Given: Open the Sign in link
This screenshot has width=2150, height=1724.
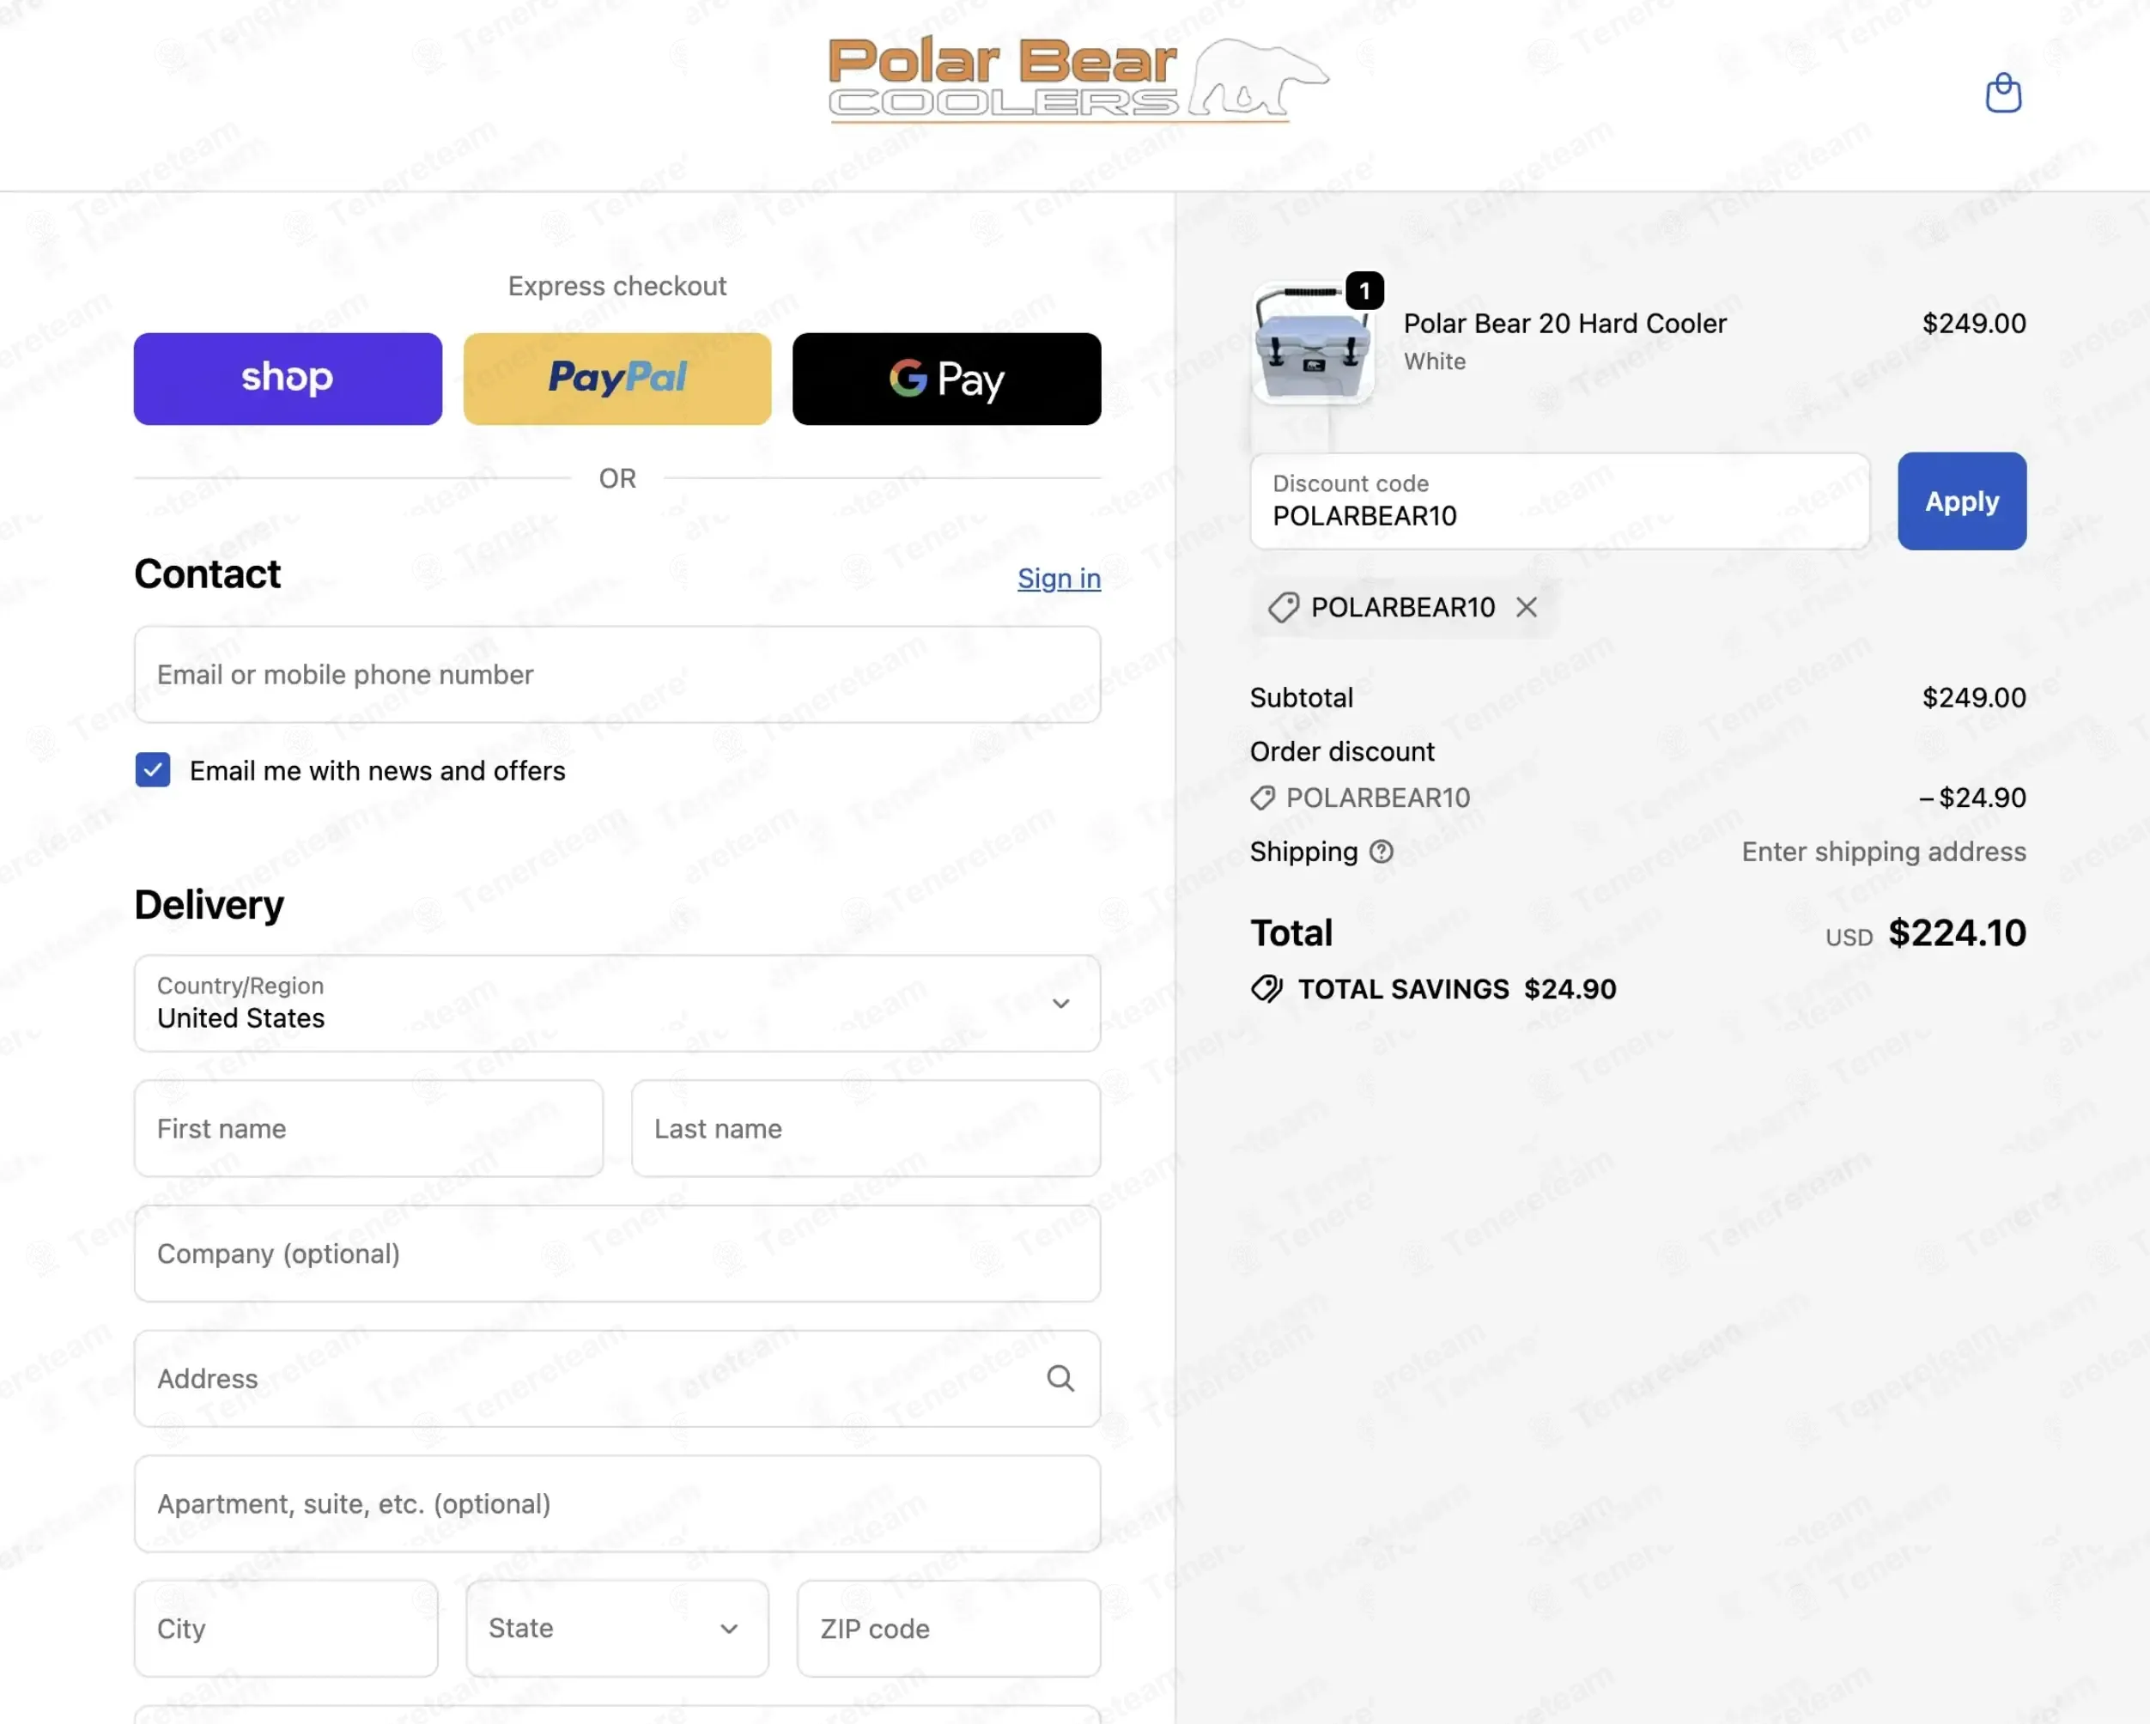Looking at the screenshot, I should (1059, 579).
